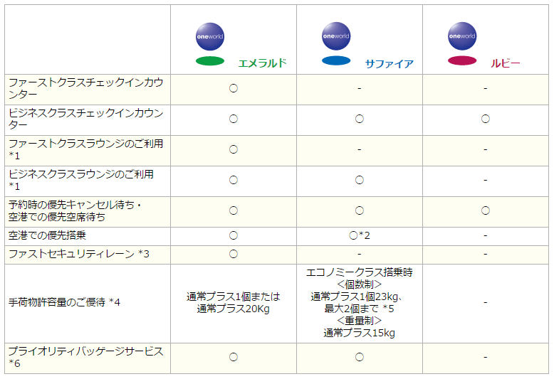The image size is (554, 379).
Task: Click Sapphire circle for Business Class check-in counter
Action: [360, 119]
